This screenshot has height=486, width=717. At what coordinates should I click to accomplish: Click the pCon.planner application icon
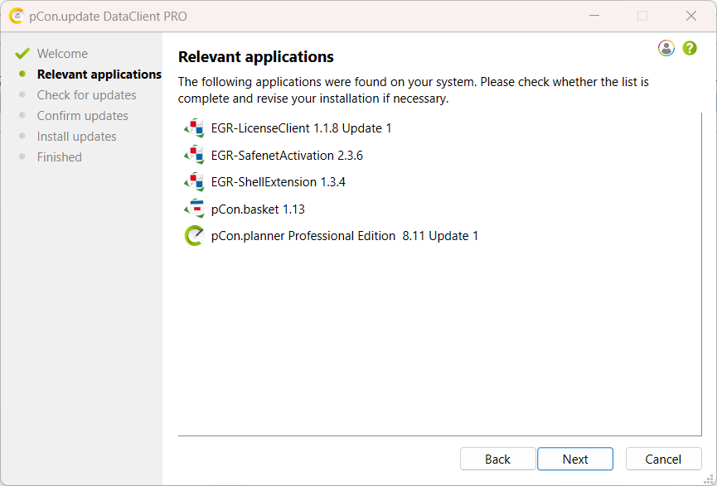click(x=194, y=236)
